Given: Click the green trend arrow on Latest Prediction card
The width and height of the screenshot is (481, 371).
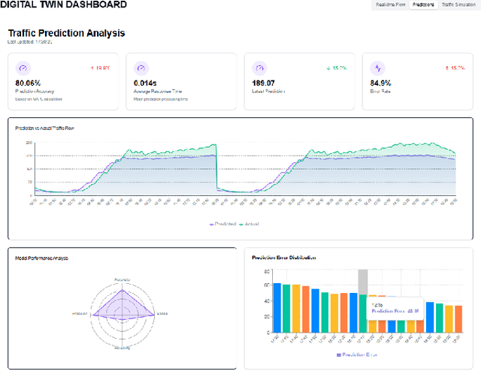Looking at the screenshot, I should click(329, 68).
